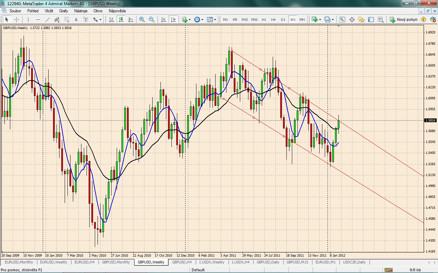This screenshot has height=273, width=438.
Task: Zoom out of the chart
Action: [x=151, y=19]
